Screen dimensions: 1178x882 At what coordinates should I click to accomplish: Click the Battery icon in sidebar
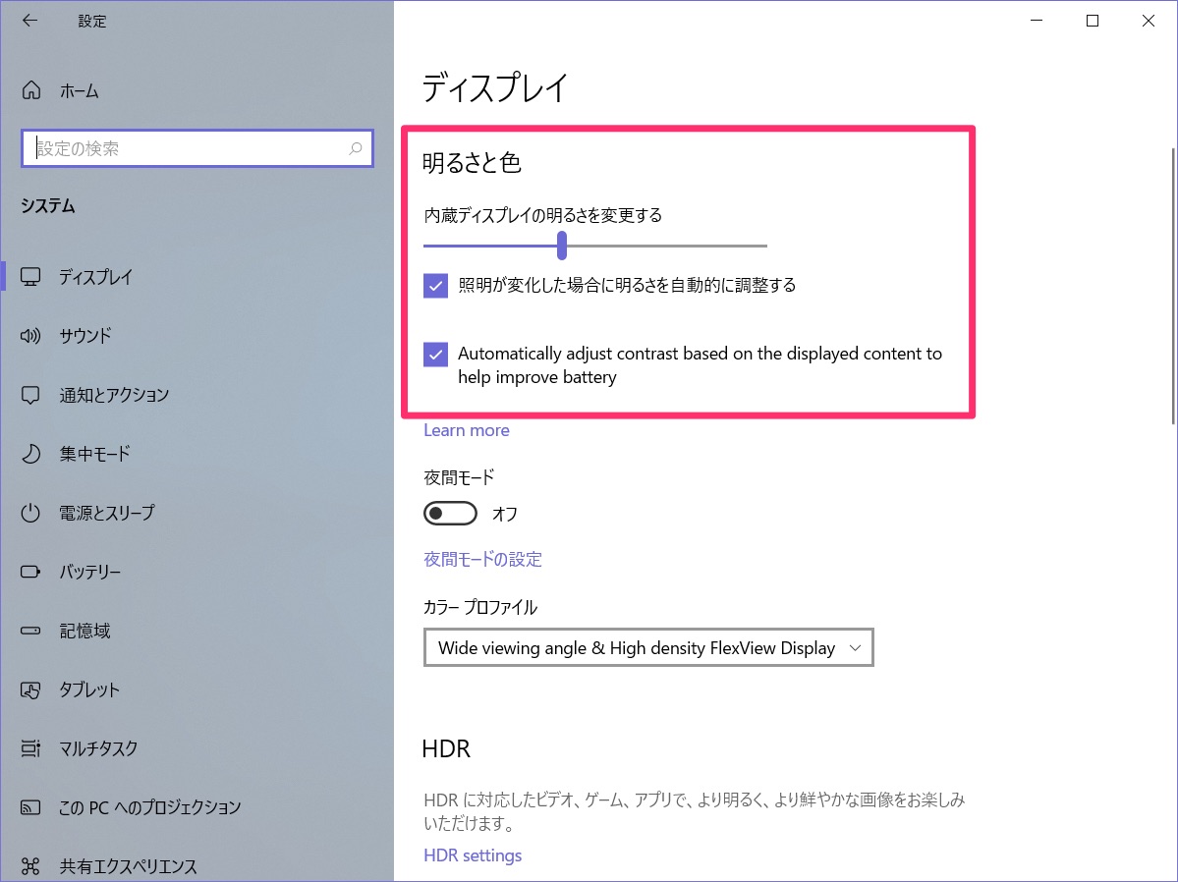click(x=30, y=572)
